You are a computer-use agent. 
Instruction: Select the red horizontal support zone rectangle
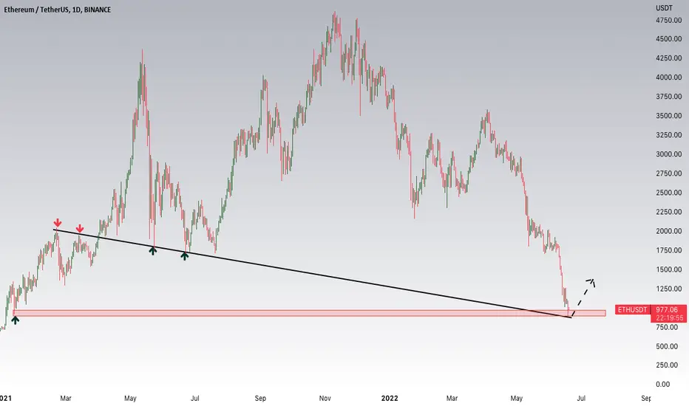pos(309,313)
